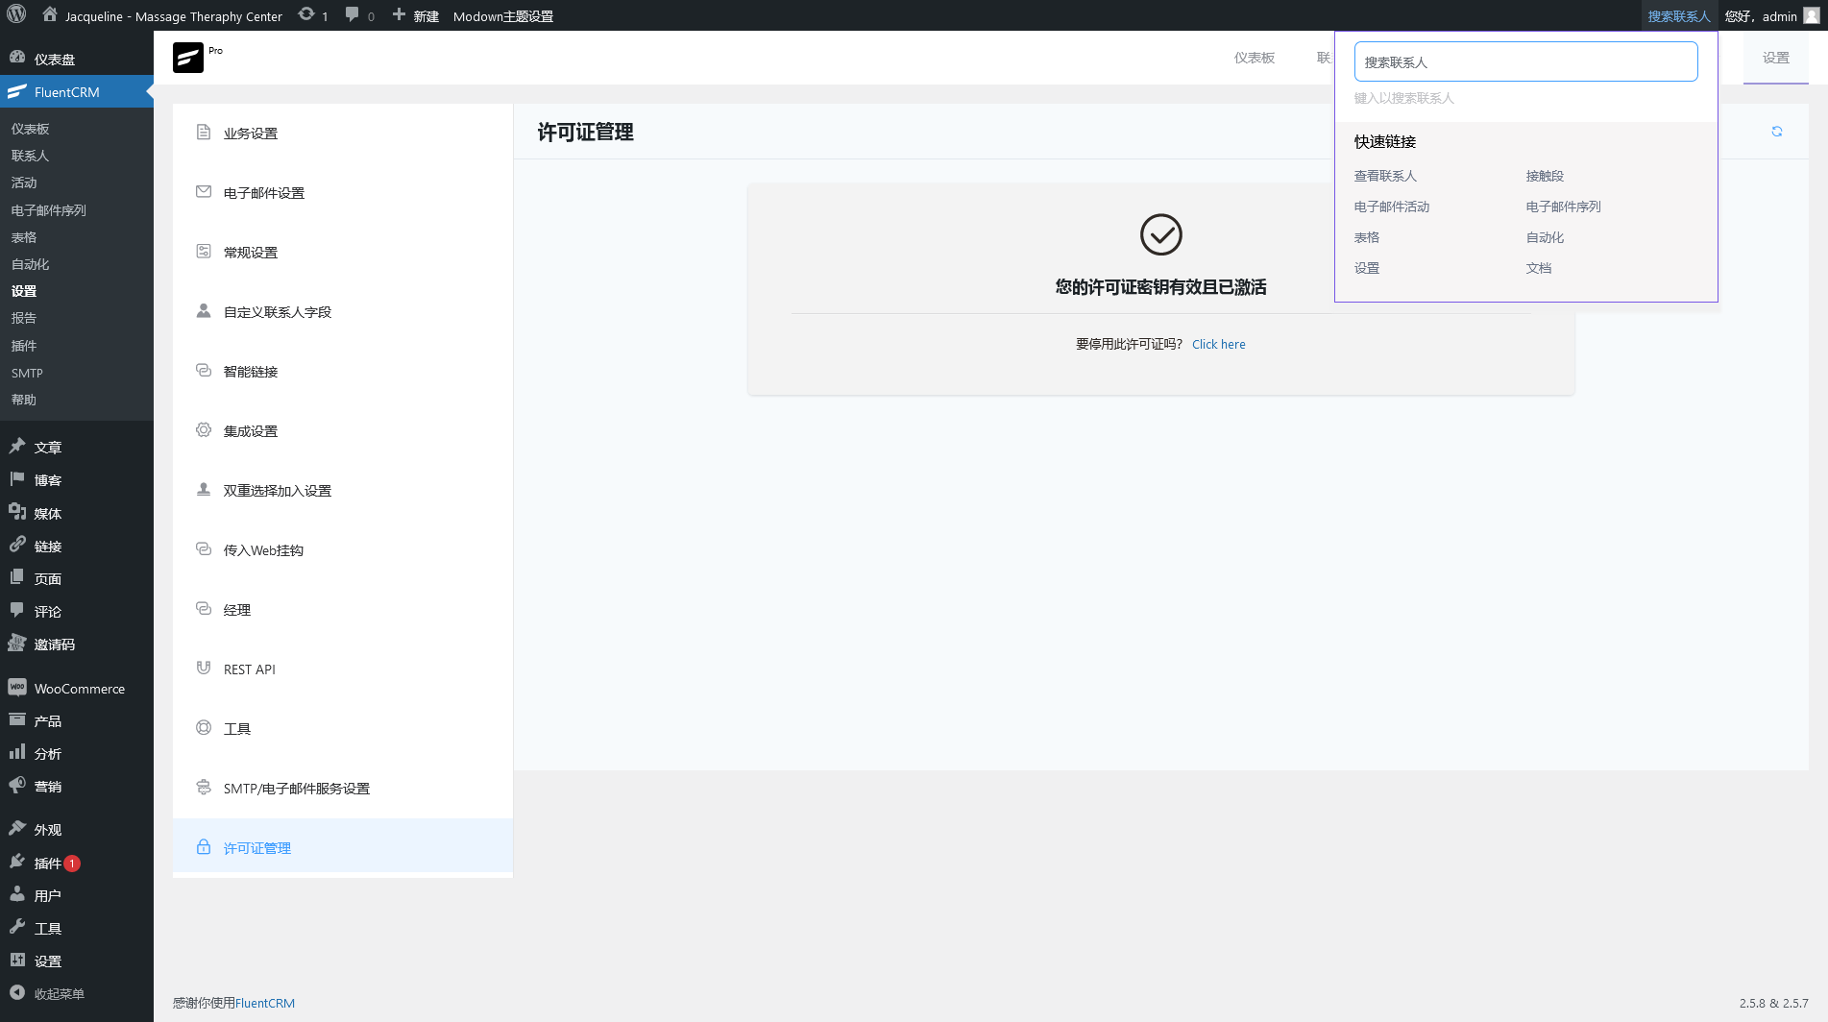Screen dimensions: 1828x1022
Task: Click the SMTP/电子邮件服务设置 icon
Action: pos(204,788)
